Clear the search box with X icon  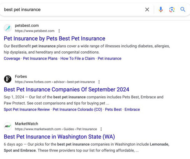[147, 9]
